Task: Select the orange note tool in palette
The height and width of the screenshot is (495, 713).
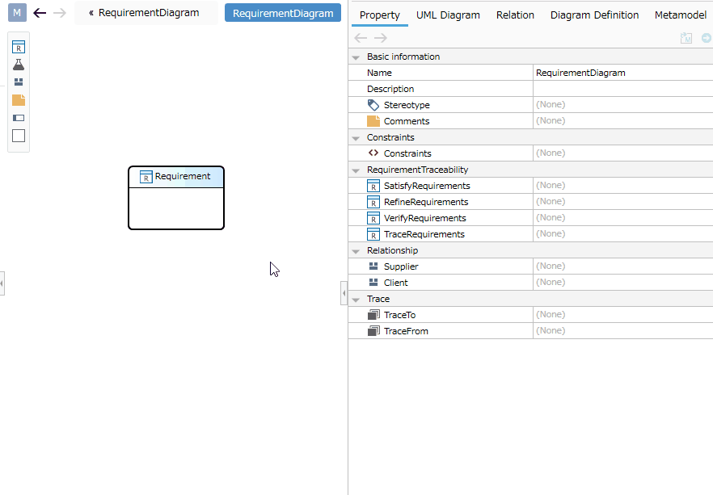Action: point(19,100)
